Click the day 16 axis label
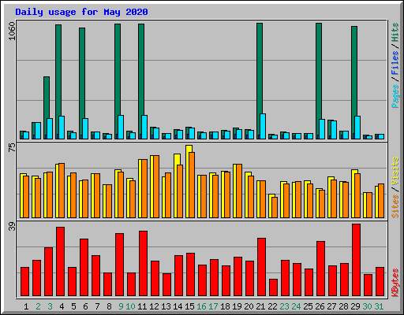The image size is (404, 315). click(201, 306)
